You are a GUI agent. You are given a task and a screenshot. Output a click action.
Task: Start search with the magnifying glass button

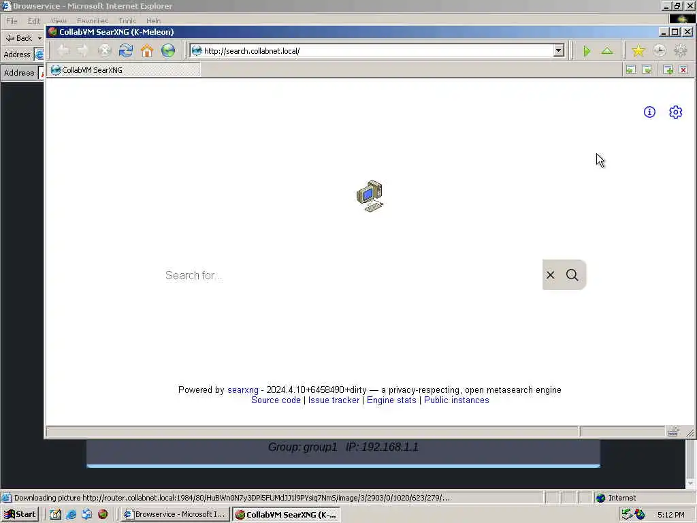coord(572,275)
